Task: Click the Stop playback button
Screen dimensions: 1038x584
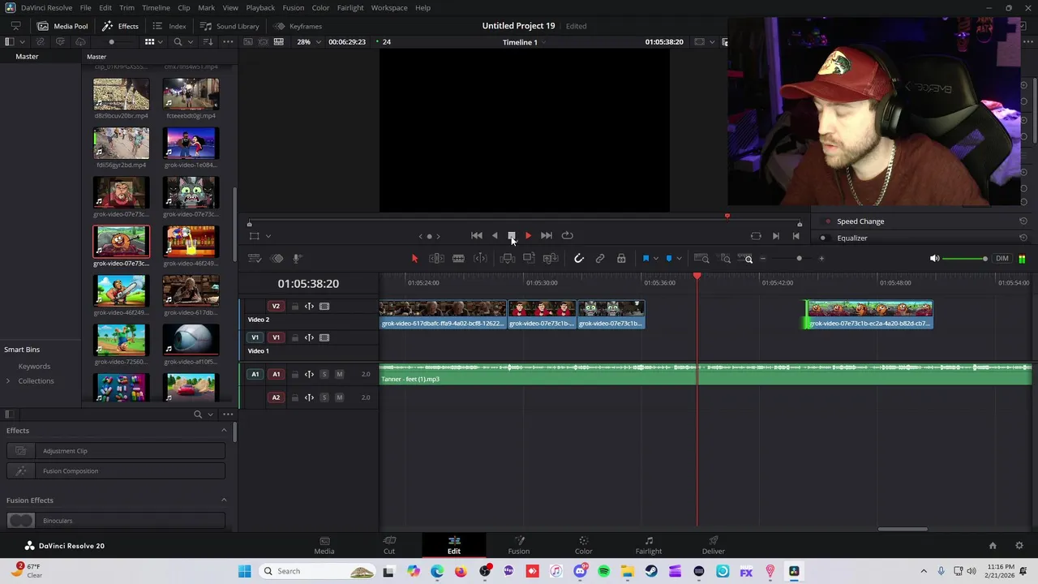Action: pyautogui.click(x=512, y=236)
